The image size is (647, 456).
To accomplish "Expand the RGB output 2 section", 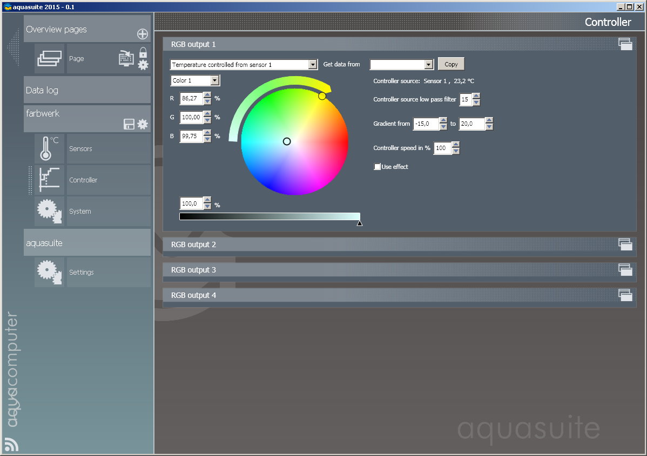I will pos(400,244).
